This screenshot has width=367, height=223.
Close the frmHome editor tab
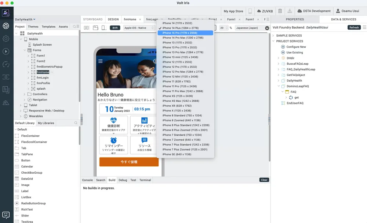pos(140,19)
